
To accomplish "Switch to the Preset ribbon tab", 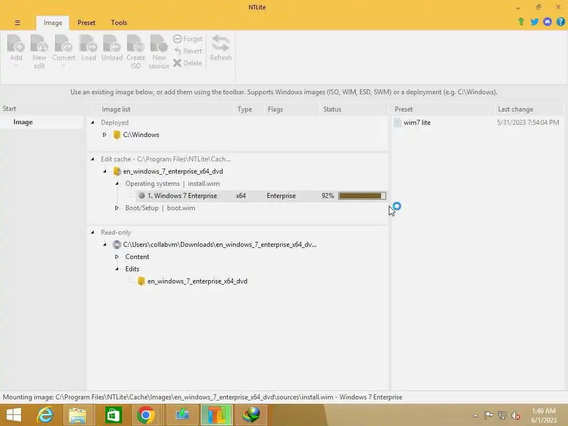I will click(86, 23).
